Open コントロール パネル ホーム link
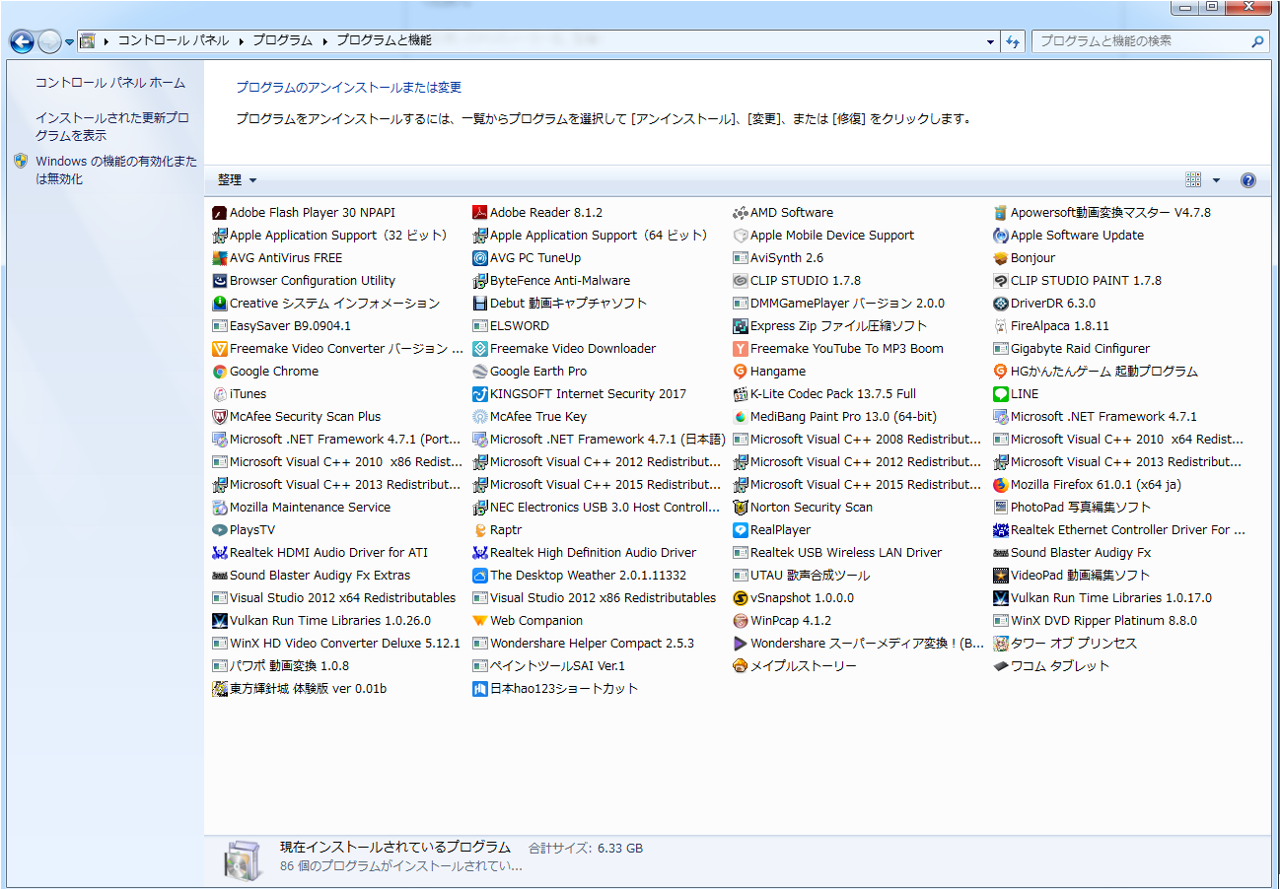1280x889 pixels. 110,84
